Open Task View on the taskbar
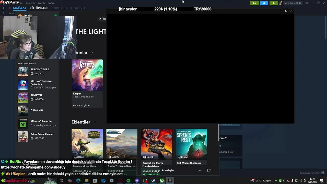 61,181
